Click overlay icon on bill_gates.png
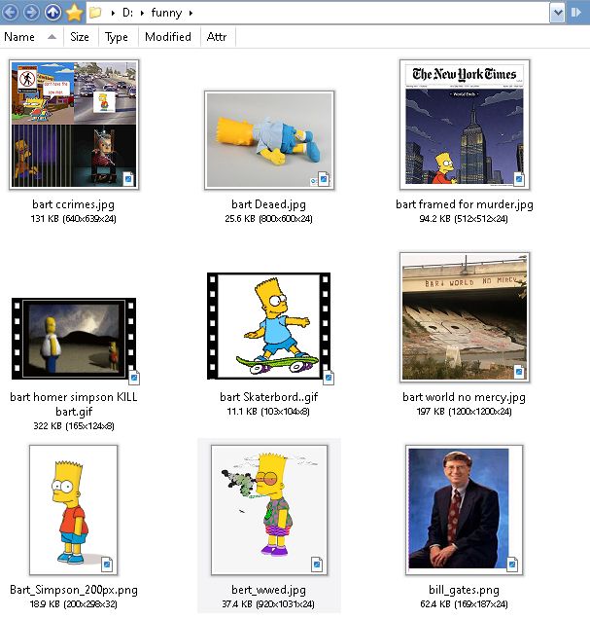The image size is (590, 619). coord(512,564)
